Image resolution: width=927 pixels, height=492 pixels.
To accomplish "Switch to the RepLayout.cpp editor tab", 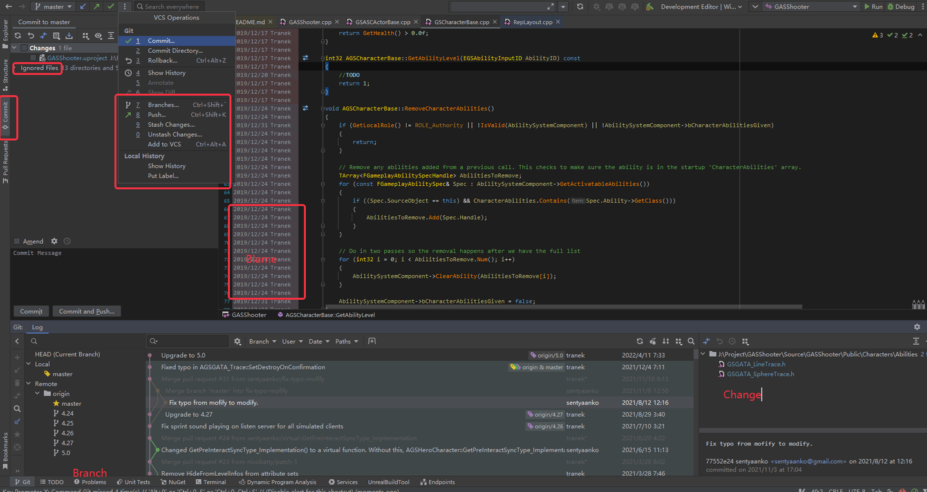I will point(532,22).
